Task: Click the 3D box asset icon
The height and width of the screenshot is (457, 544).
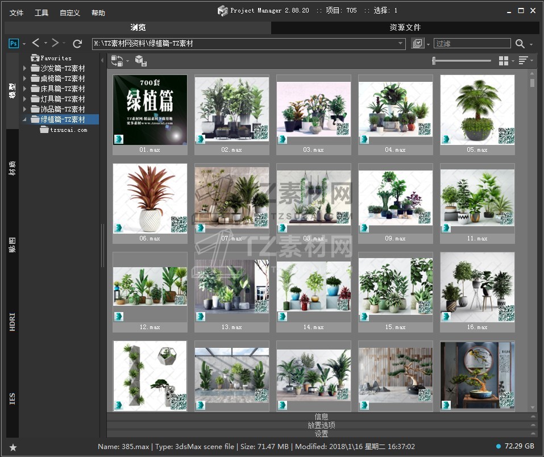Action: click(x=141, y=60)
